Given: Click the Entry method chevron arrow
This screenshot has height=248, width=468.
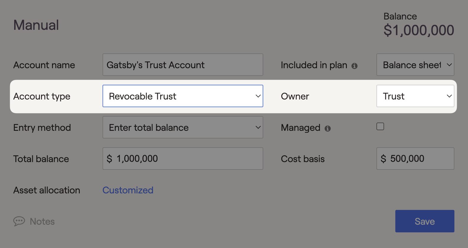Looking at the screenshot, I should pyautogui.click(x=258, y=127).
